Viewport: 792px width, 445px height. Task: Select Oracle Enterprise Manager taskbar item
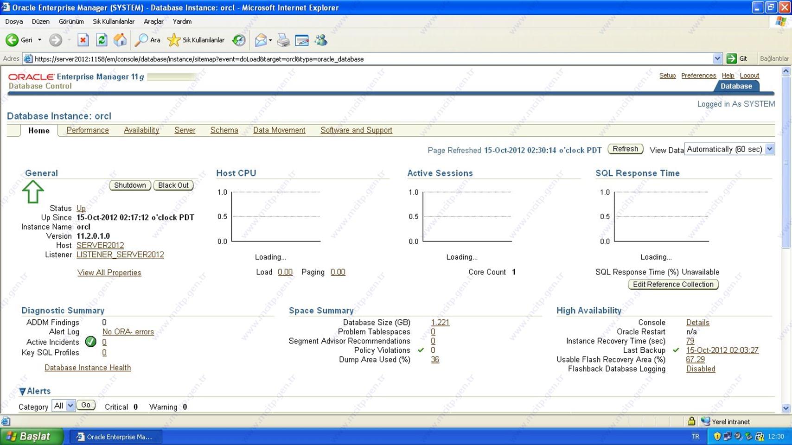click(x=117, y=437)
